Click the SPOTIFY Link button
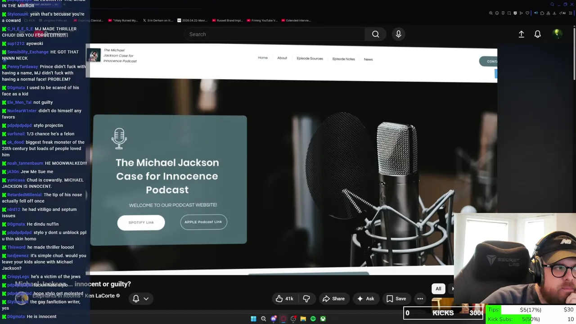 (141, 222)
